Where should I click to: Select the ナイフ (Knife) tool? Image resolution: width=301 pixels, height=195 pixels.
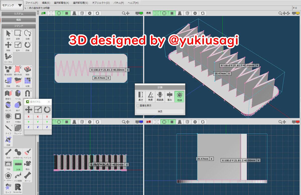tap(8, 129)
